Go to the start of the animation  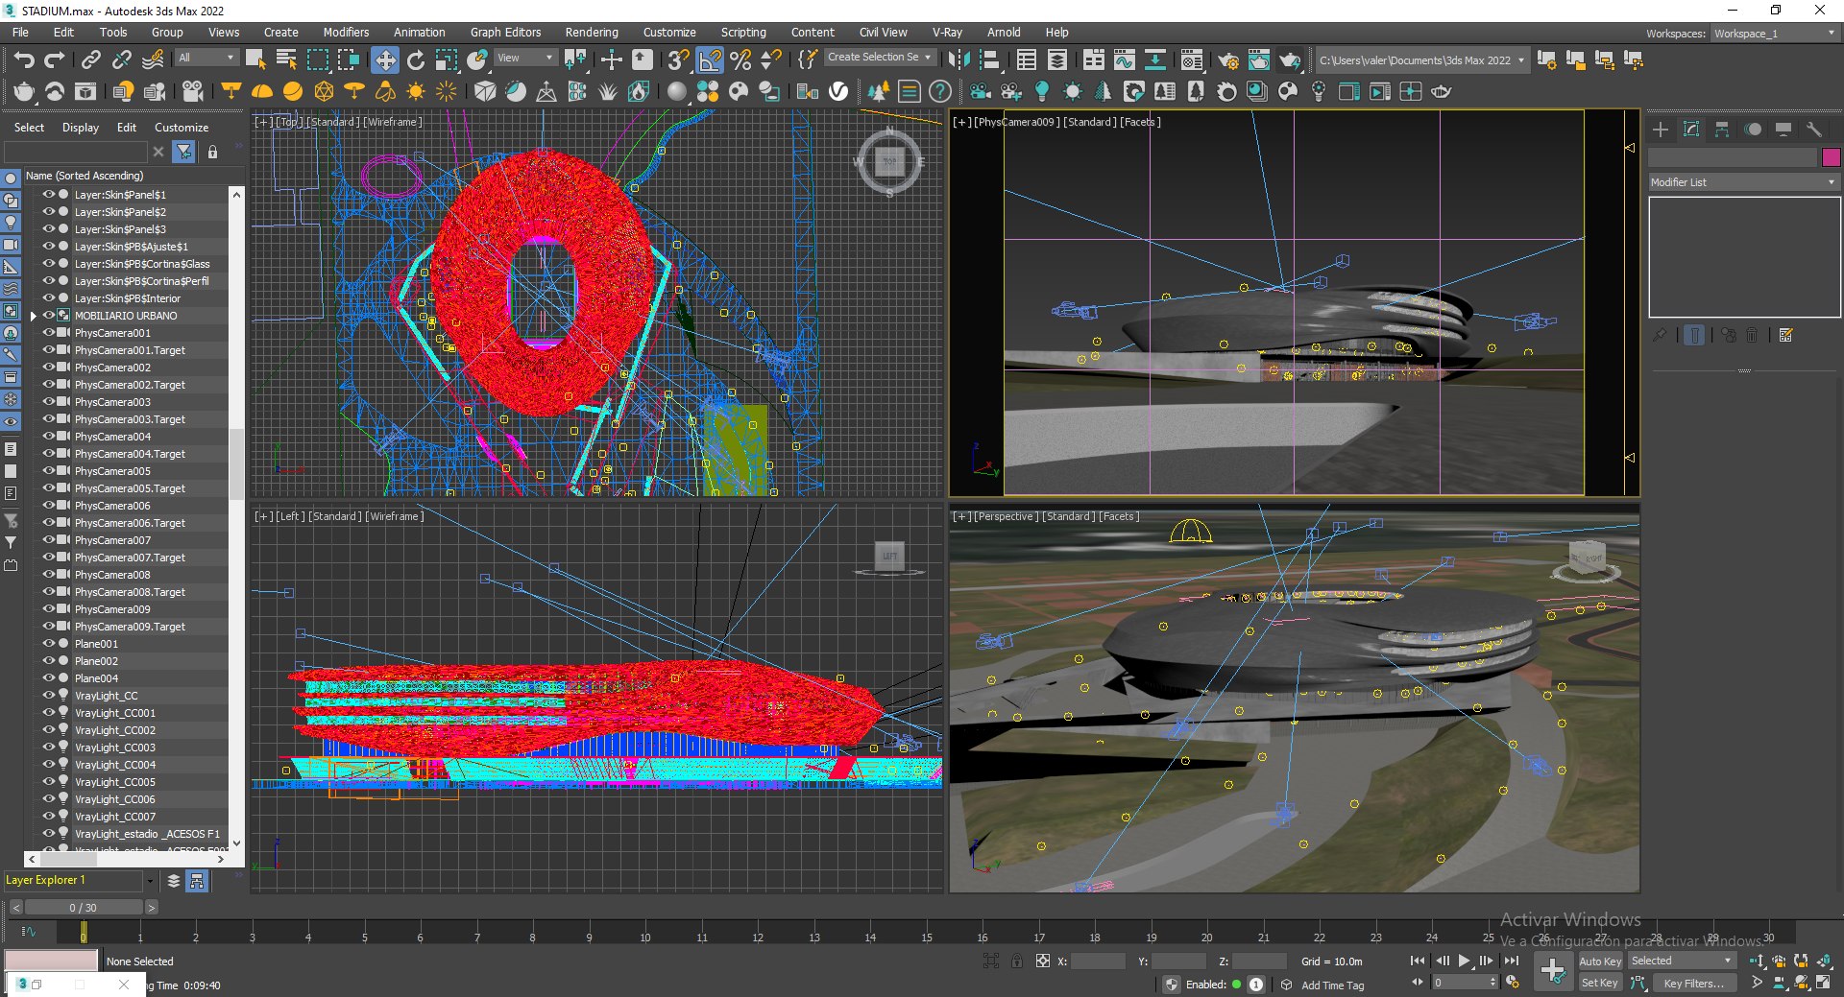(x=1418, y=961)
